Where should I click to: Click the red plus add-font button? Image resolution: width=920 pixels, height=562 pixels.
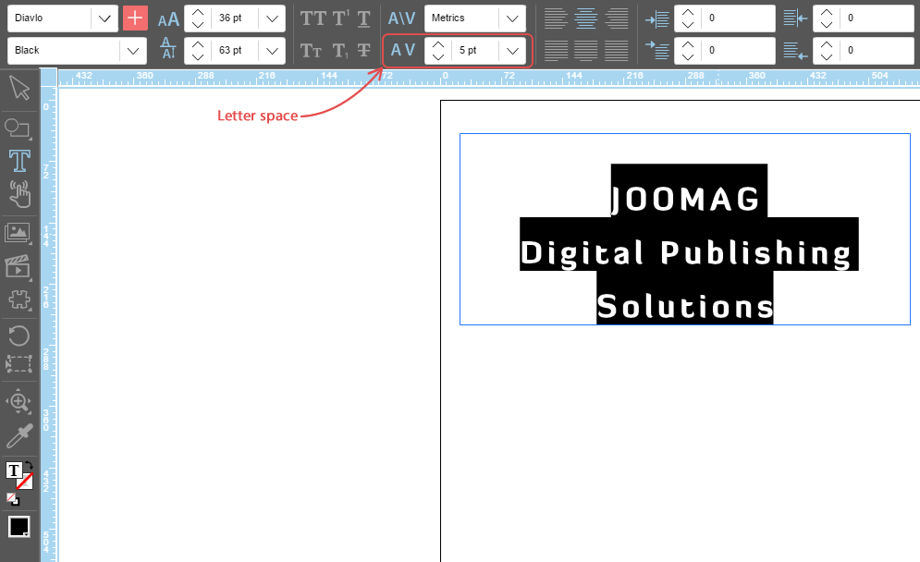(x=135, y=18)
